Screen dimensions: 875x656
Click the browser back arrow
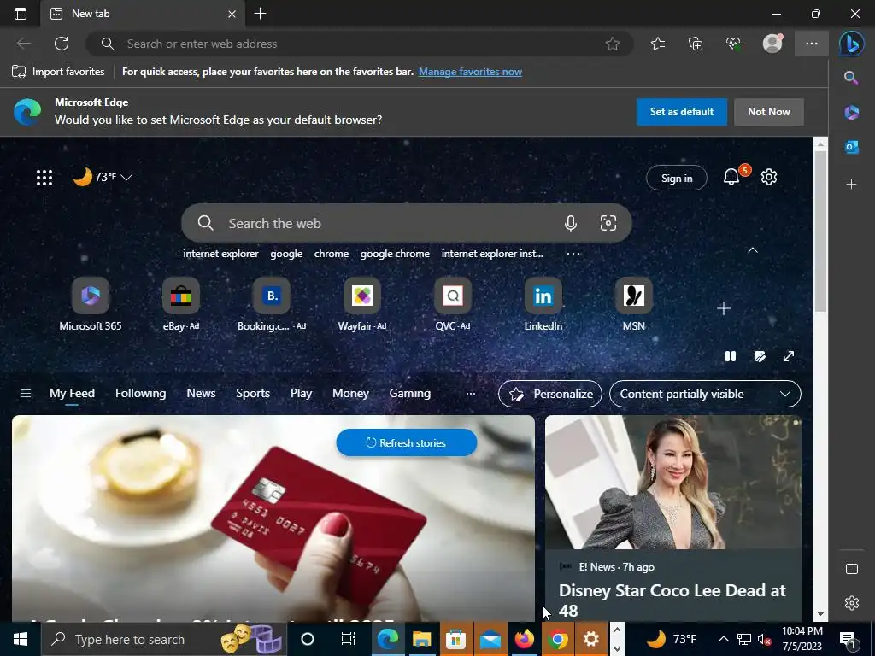pos(23,44)
